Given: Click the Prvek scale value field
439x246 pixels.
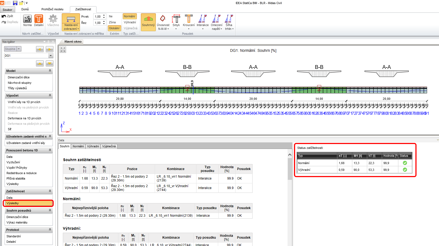Looking at the screenshot, I should pyautogui.click(x=98, y=17).
